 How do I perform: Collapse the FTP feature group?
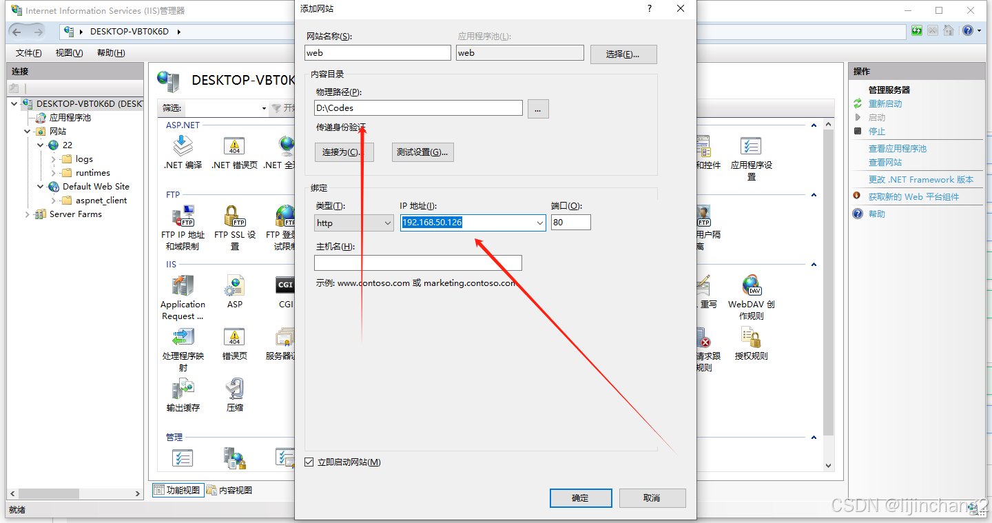click(814, 195)
